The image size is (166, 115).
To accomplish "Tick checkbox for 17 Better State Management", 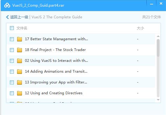I will click(x=12, y=39).
